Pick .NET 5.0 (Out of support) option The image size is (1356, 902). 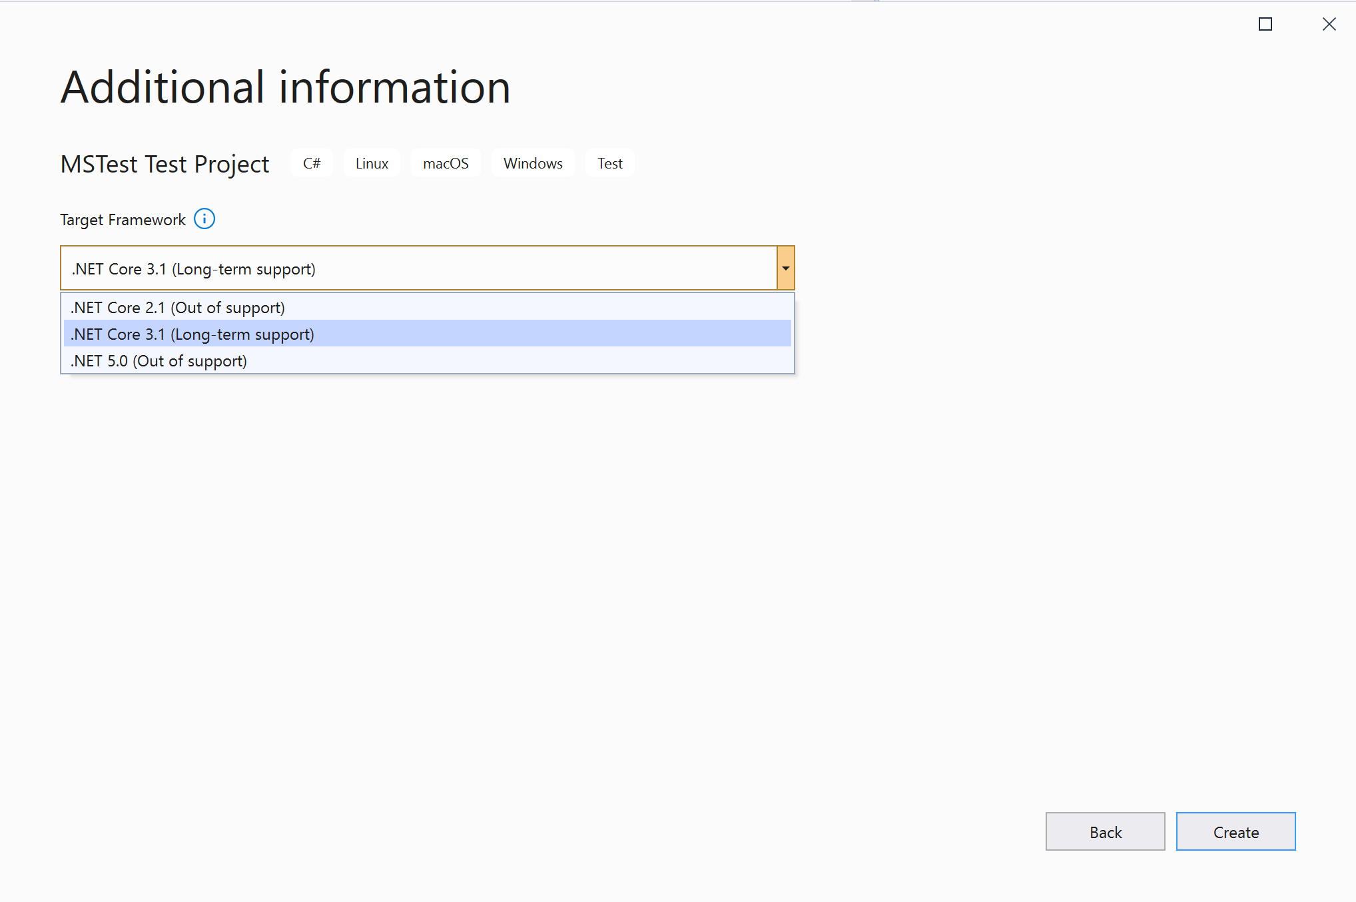click(x=159, y=361)
